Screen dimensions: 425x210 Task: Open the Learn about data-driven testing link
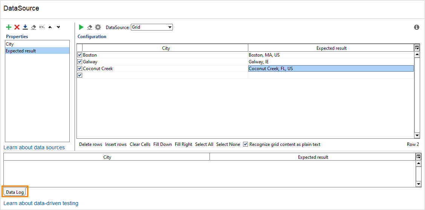click(41, 203)
